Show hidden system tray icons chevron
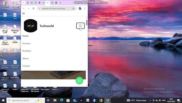 tap(150, 100)
